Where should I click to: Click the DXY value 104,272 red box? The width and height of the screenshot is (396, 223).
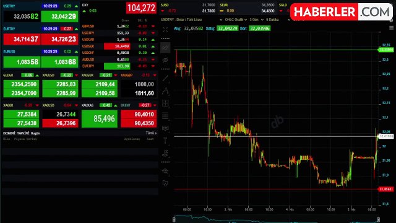(141, 8)
